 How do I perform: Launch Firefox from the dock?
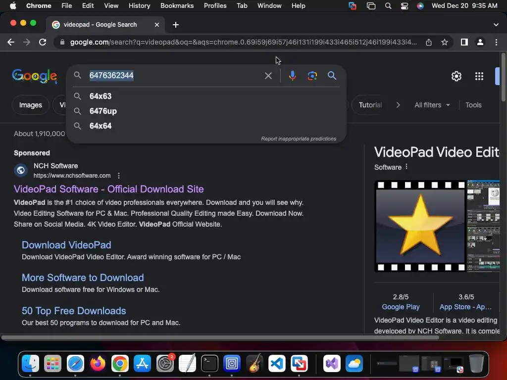pos(98,363)
